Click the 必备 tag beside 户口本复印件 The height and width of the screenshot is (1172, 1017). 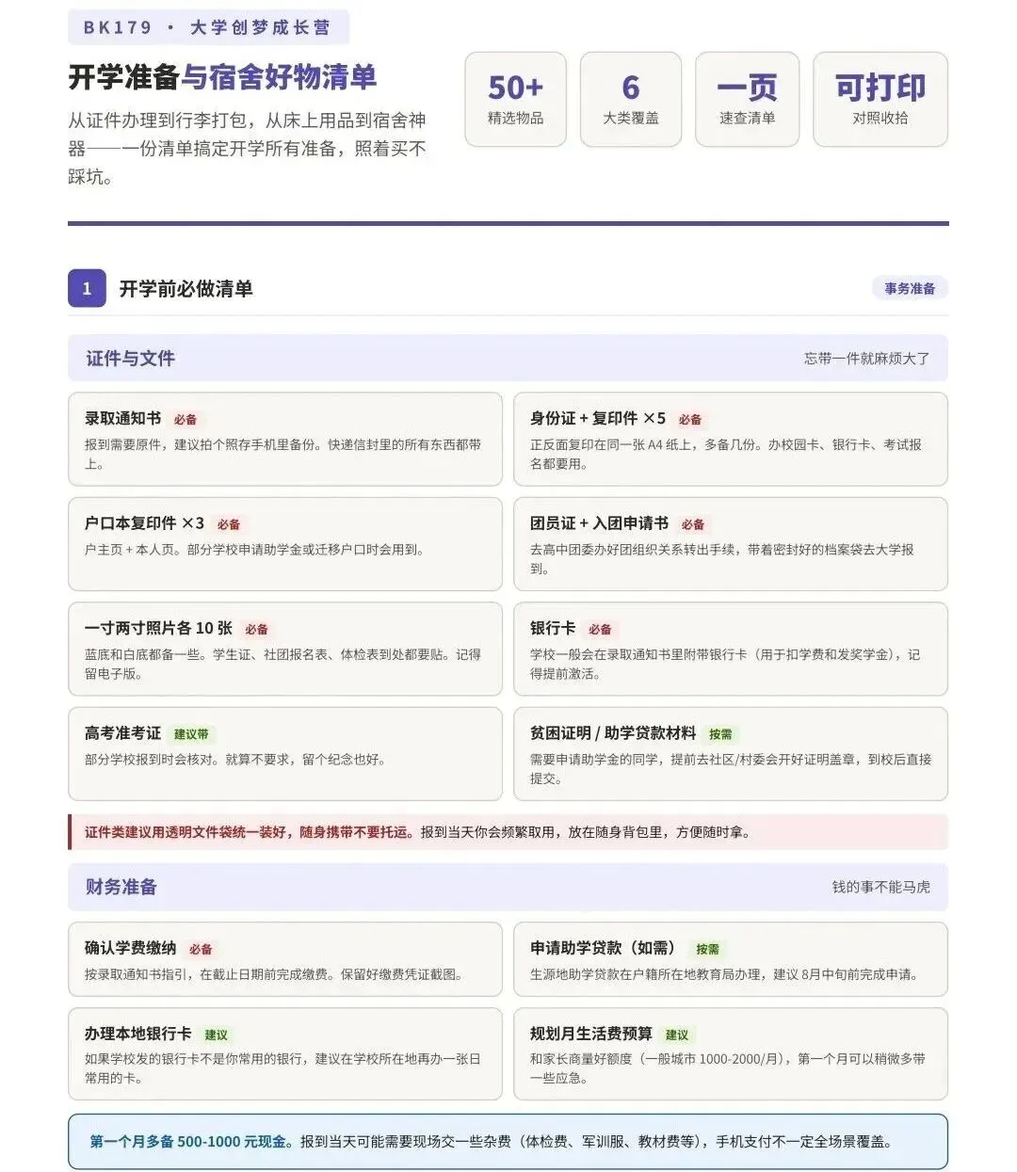(229, 524)
